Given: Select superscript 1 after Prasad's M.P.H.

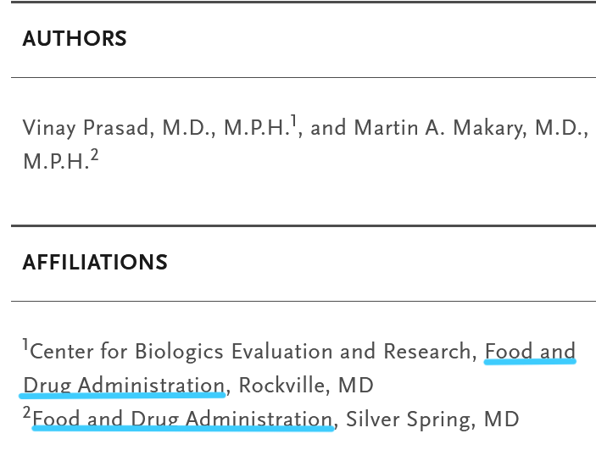Looking at the screenshot, I should coord(294,121).
